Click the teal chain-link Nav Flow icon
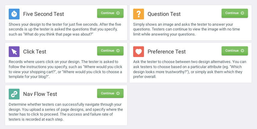 14,94
